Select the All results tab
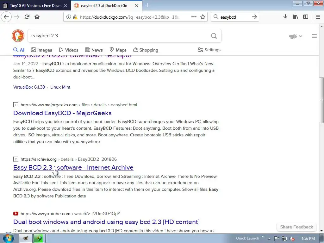Screen dimensions: 324x243 coord(19,50)
